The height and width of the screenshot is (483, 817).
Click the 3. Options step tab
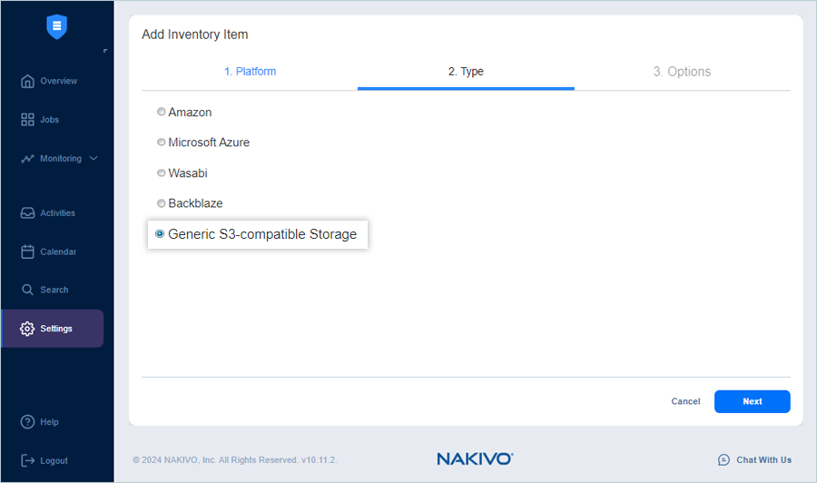click(x=682, y=72)
